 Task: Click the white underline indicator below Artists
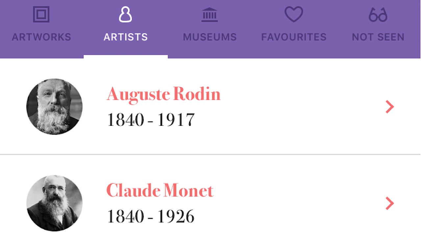coord(126,57)
